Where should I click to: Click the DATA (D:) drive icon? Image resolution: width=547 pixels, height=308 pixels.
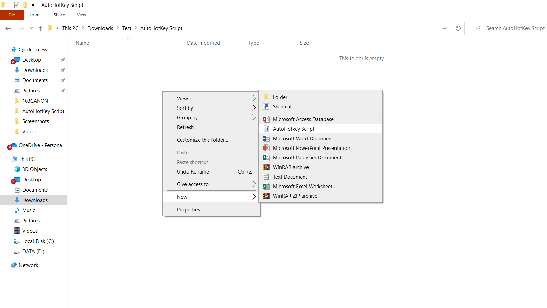tap(17, 252)
